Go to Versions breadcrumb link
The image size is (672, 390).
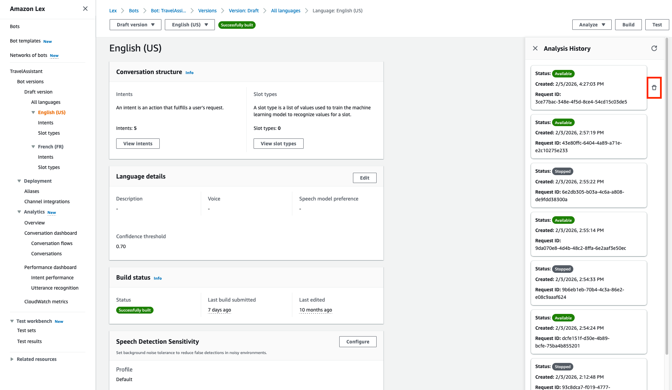click(207, 11)
